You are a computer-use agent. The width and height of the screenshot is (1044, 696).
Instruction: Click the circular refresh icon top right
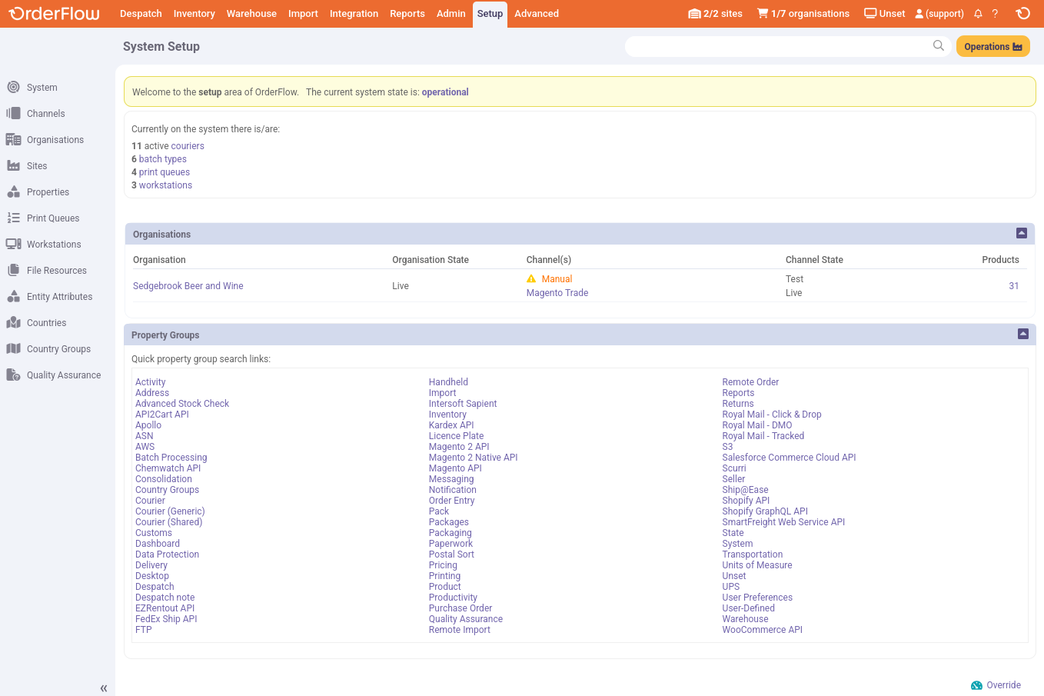point(1023,13)
